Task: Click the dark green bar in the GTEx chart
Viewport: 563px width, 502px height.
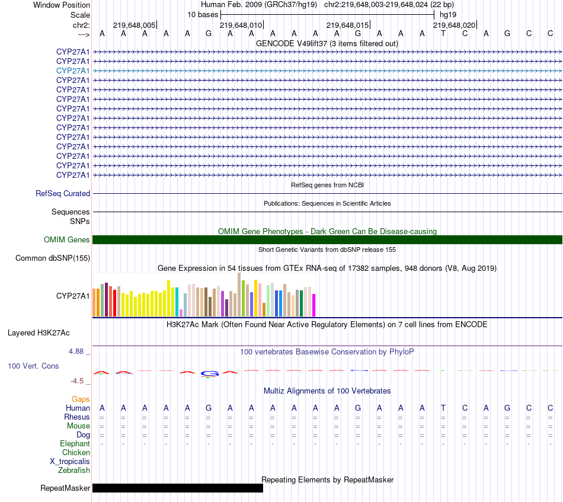Action: 301,303
